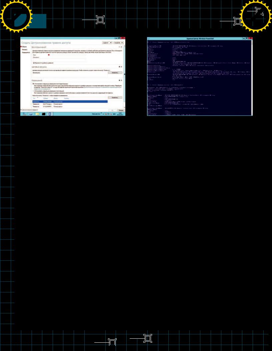Open PowerShell icon on the taskbar
272x351 pixels.
pyautogui.click(x=31, y=114)
